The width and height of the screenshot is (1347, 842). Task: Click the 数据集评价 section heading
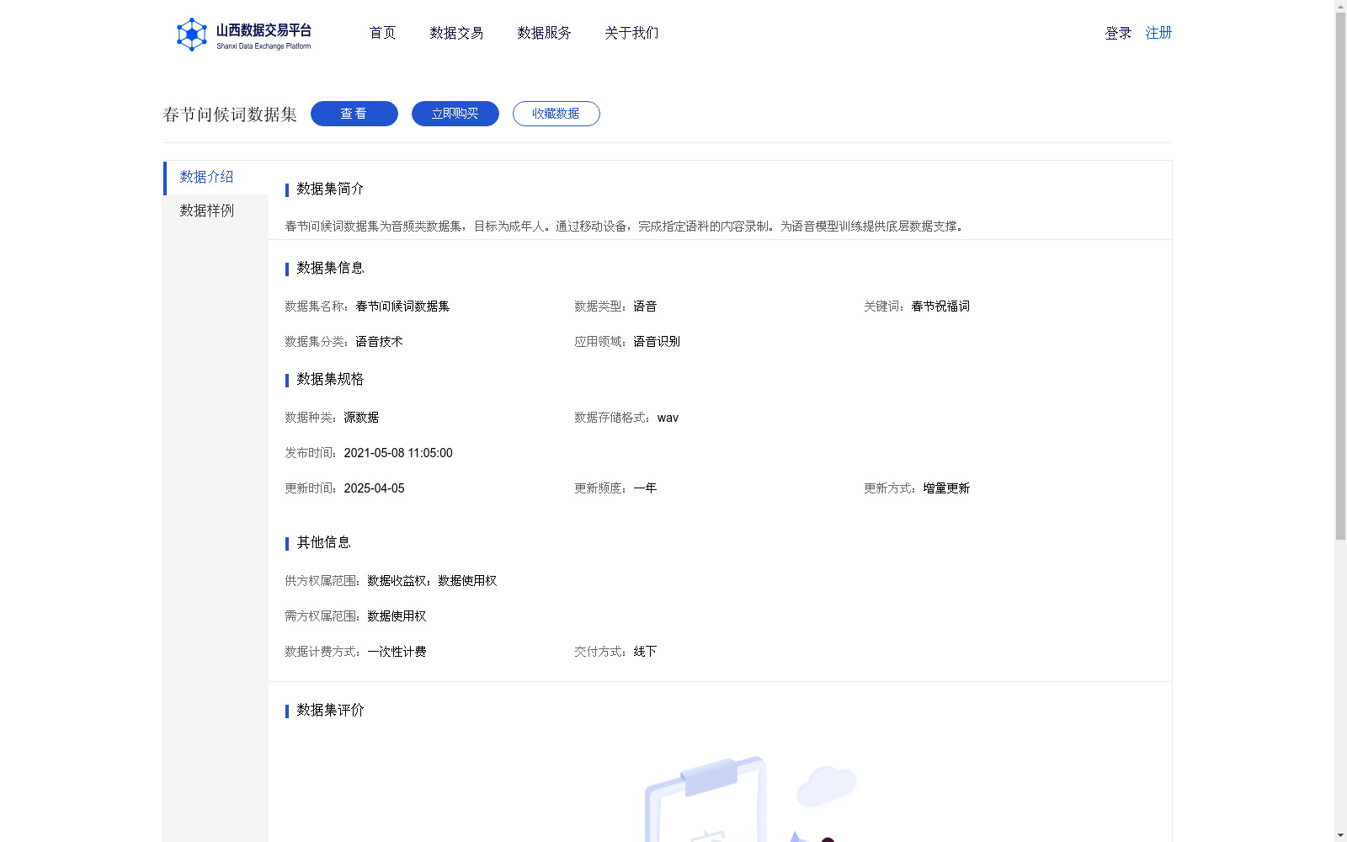[x=330, y=710]
